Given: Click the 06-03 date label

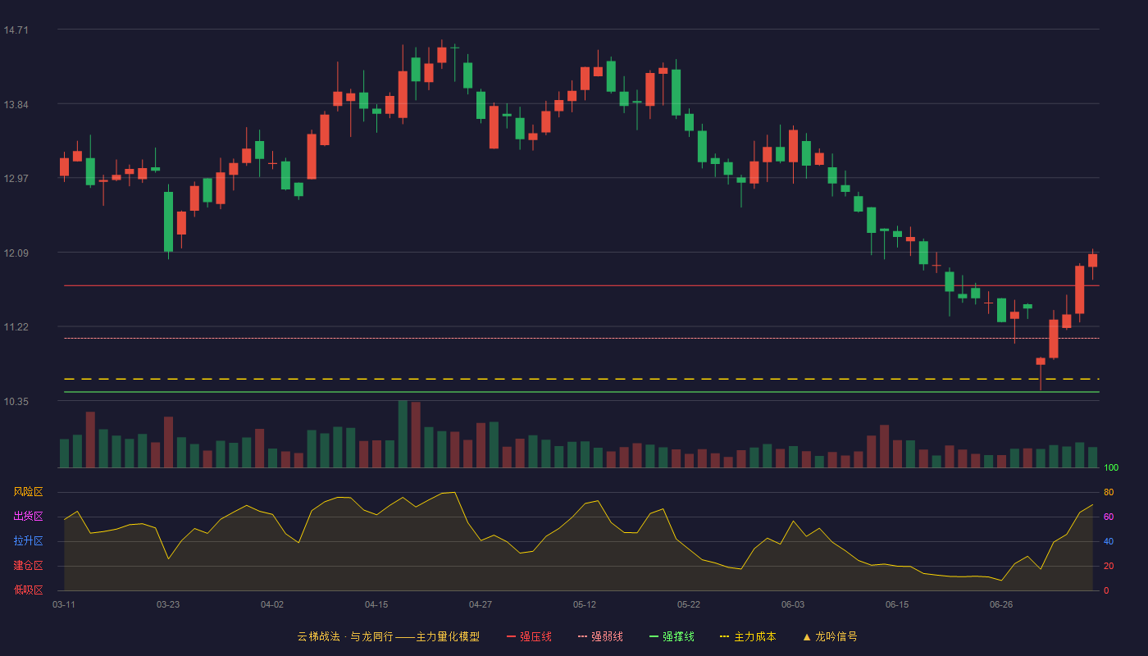Looking at the screenshot, I should pos(793,604).
